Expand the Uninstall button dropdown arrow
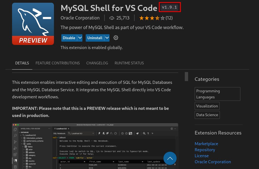 pyautogui.click(x=107, y=38)
